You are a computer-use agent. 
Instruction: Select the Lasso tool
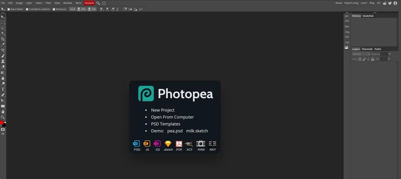(x=3, y=28)
